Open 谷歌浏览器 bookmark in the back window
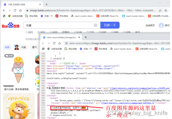 tap(15, 16)
